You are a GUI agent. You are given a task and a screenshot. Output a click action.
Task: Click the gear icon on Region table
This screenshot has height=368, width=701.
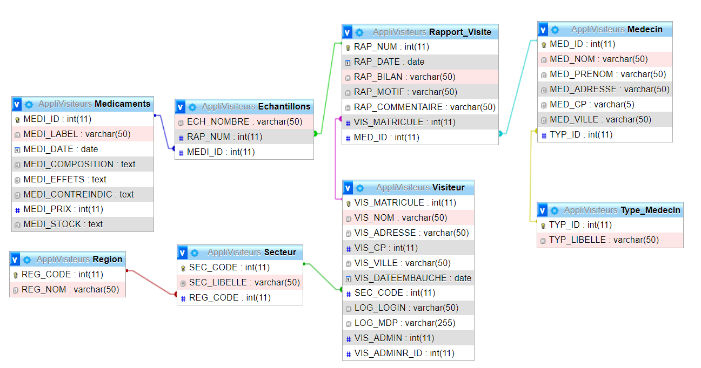point(27,260)
